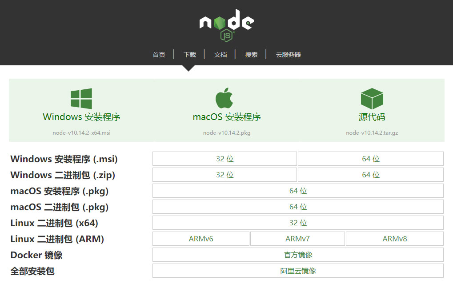Open the 搜索 navigation item
Viewport: 453px width, 296px height.
click(x=251, y=55)
